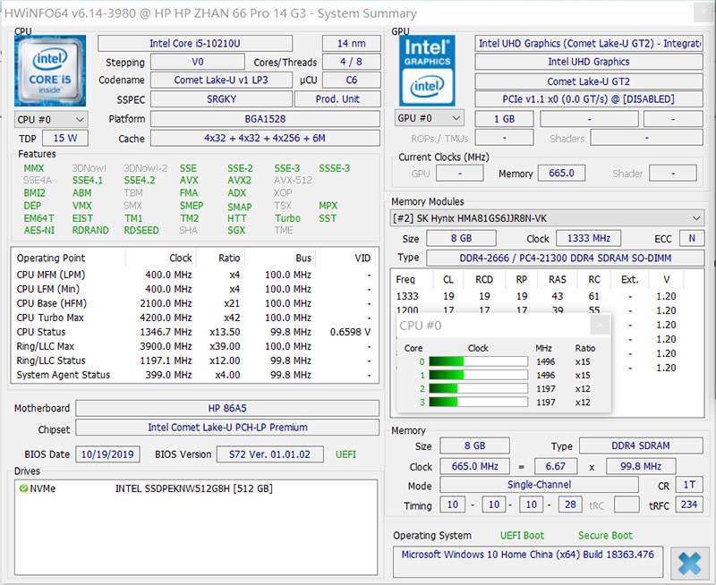Select the SSPEC value SRGKY
716x585 pixels.
click(x=221, y=99)
